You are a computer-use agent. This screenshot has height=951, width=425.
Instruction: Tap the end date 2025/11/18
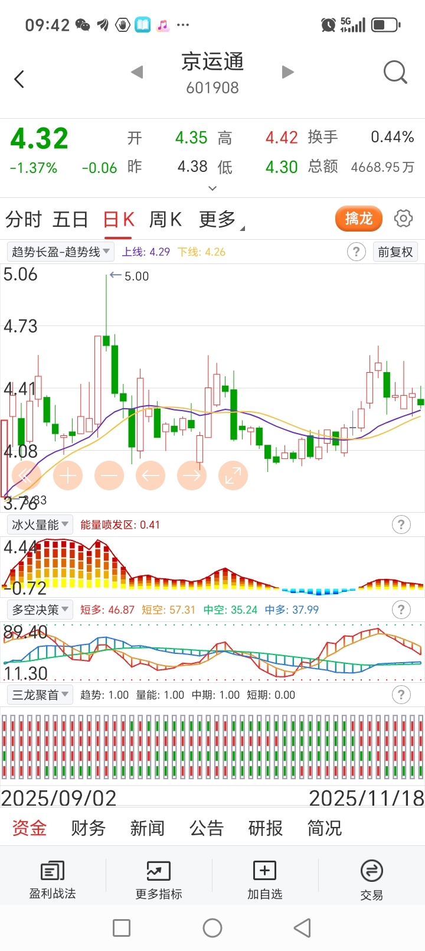point(367,798)
